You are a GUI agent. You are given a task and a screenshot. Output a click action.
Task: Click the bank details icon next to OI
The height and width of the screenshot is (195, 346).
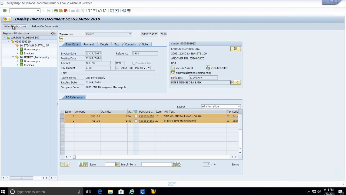(x=232, y=82)
